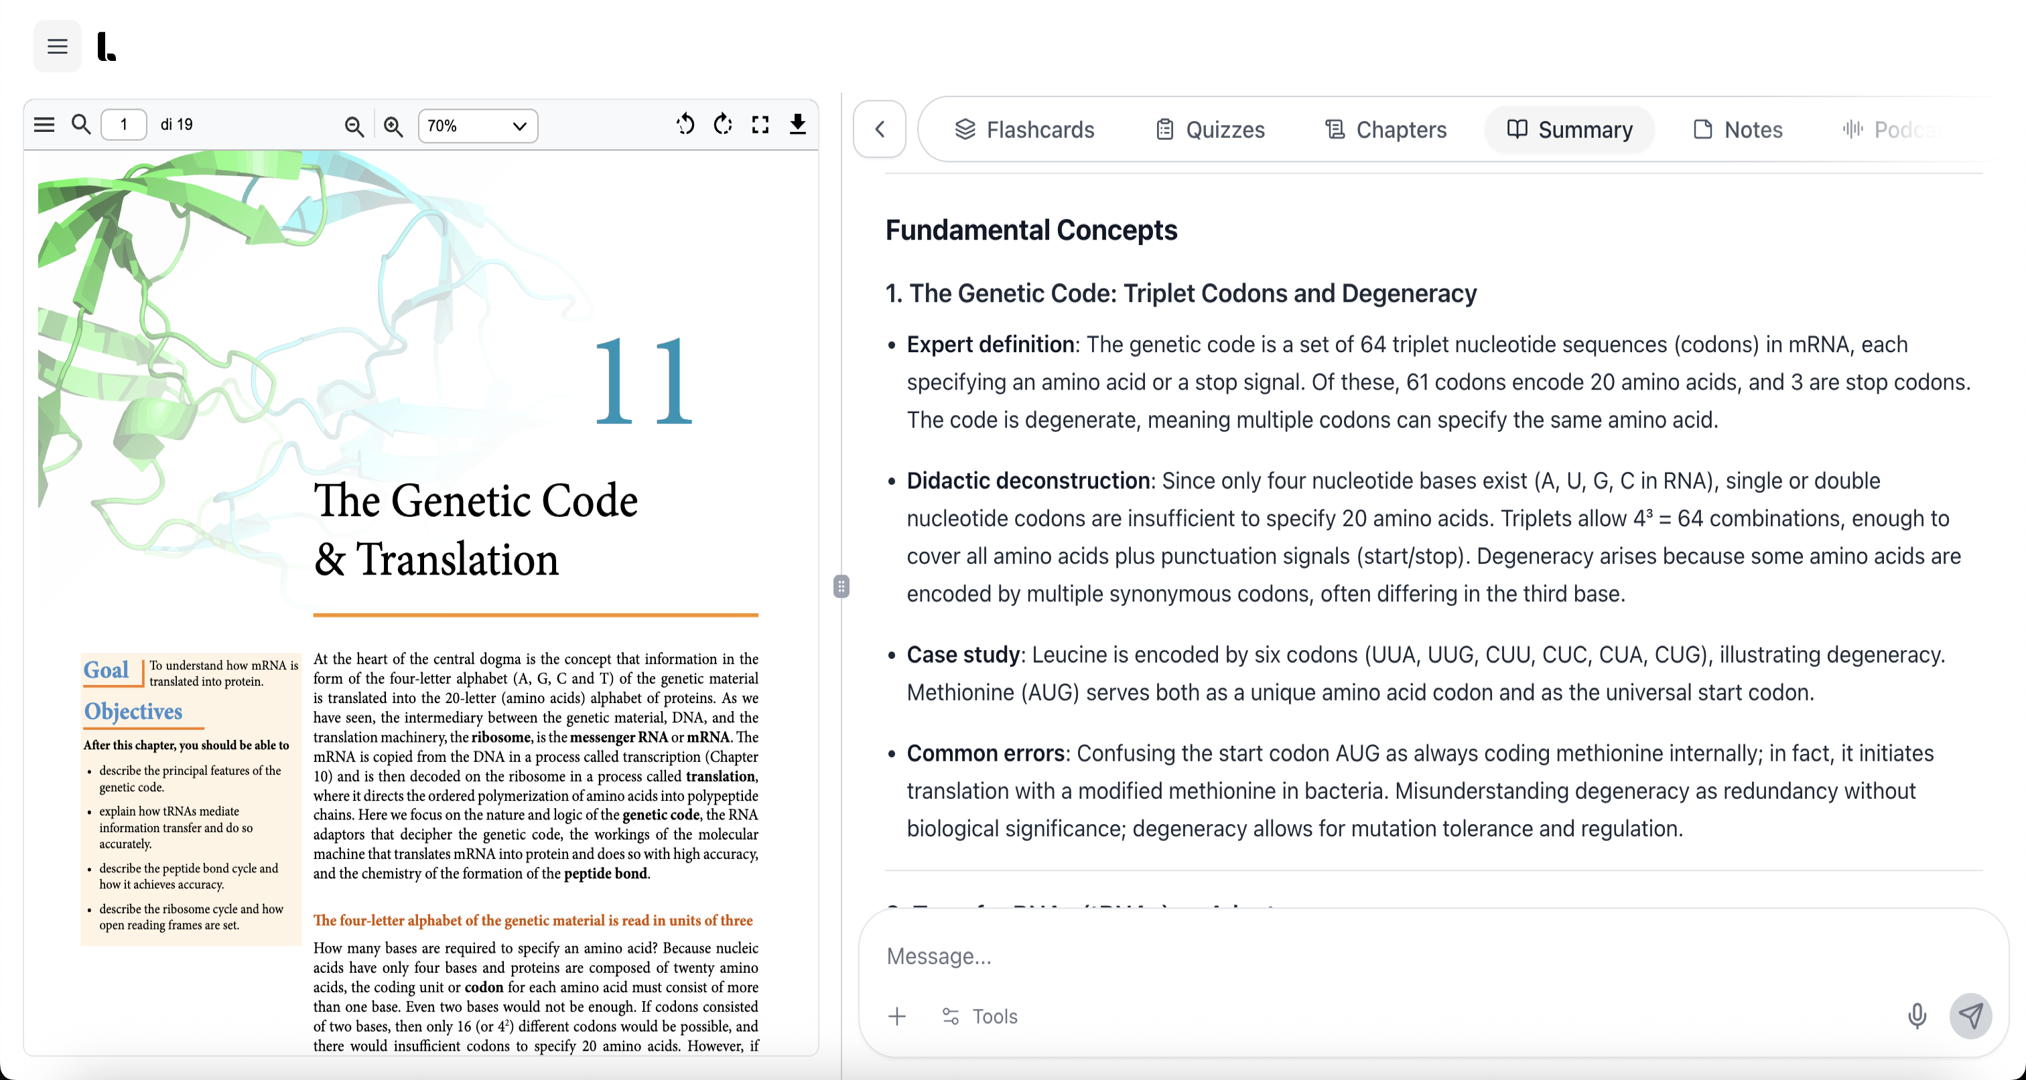Click the orange four-letter alphabet subheading

coord(533,920)
